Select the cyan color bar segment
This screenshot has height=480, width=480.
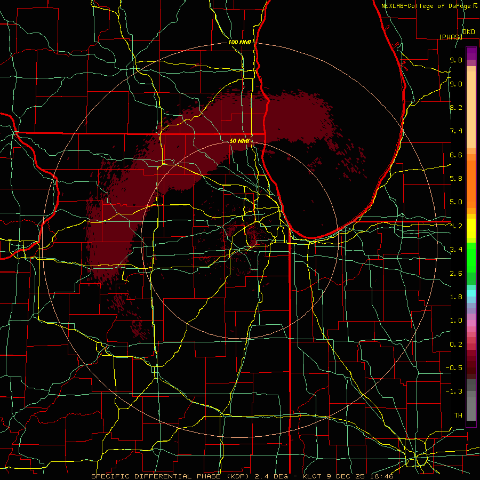pos(471,293)
